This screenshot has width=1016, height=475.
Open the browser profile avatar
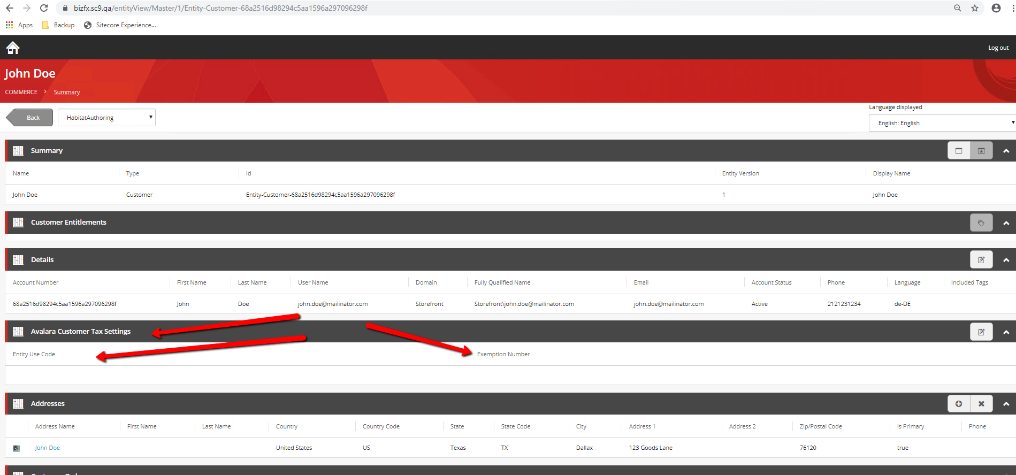(x=996, y=8)
